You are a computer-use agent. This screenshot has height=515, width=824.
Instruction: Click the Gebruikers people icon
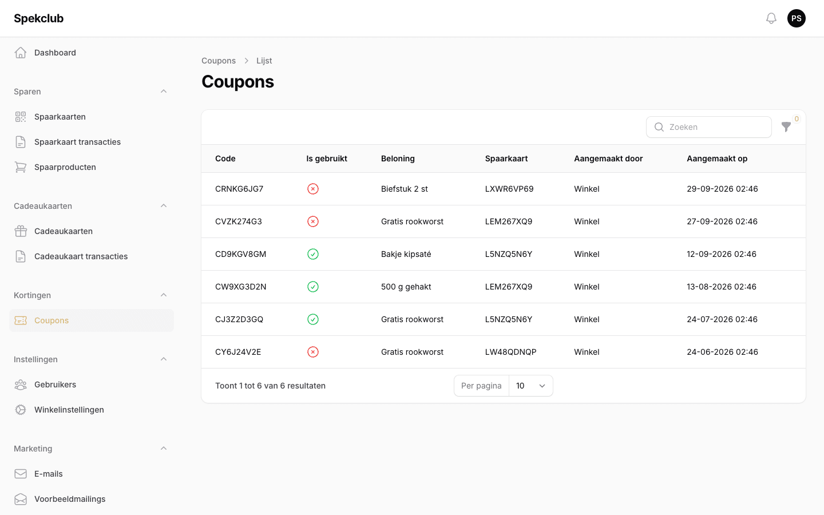click(21, 385)
